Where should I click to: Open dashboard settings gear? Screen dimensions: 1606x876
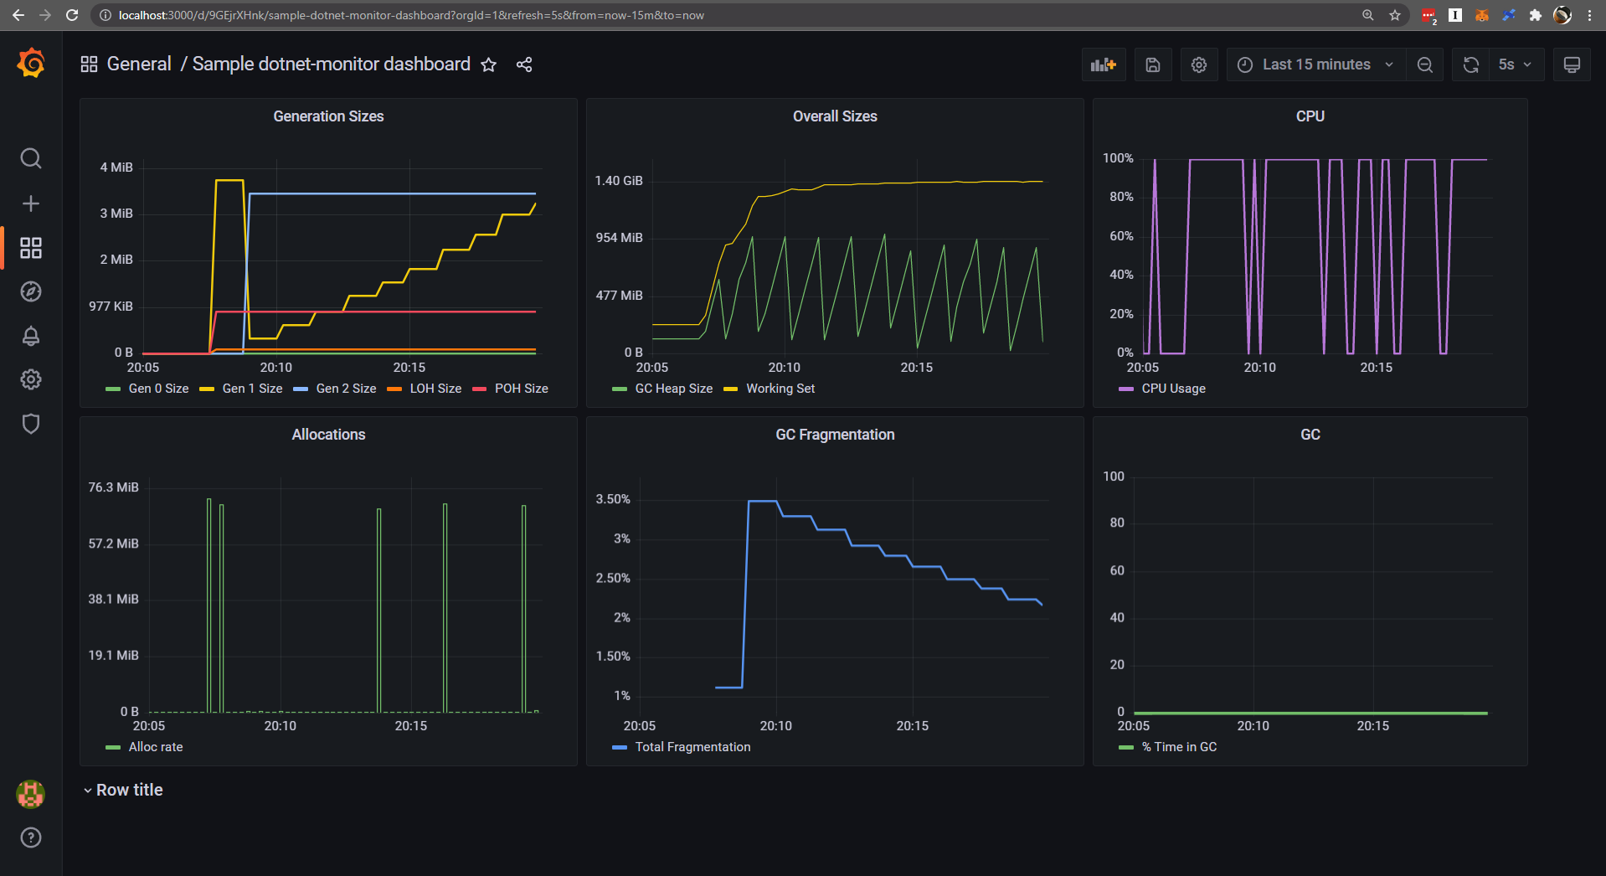pos(1198,64)
